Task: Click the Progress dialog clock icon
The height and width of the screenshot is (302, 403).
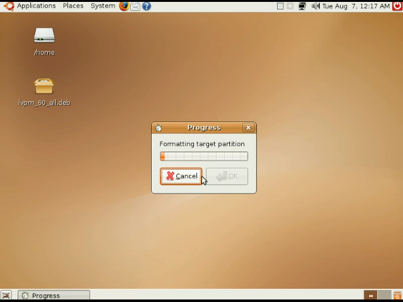Action: (159, 128)
